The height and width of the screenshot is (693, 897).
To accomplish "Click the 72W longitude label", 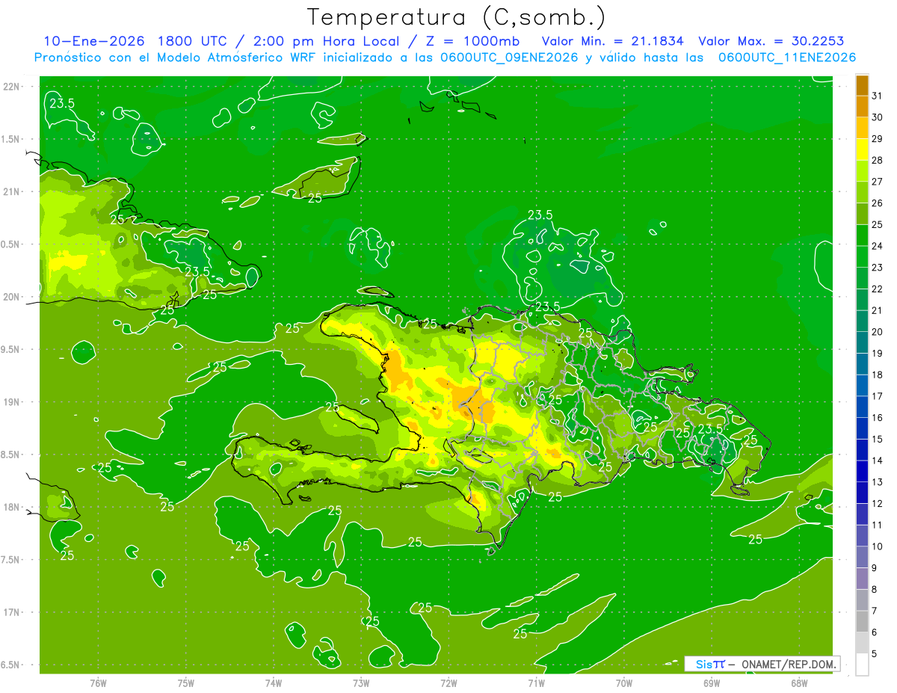I will [449, 683].
